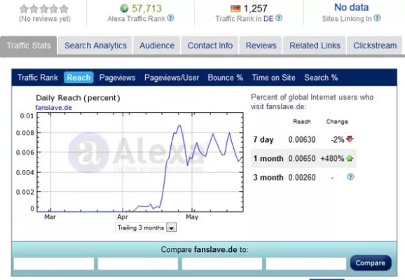Click the second compare site input field
Screen dimensions: 405x280
coord(138,263)
